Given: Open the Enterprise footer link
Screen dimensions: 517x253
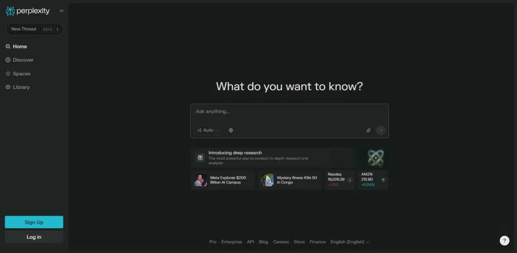Looking at the screenshot, I should [231, 242].
